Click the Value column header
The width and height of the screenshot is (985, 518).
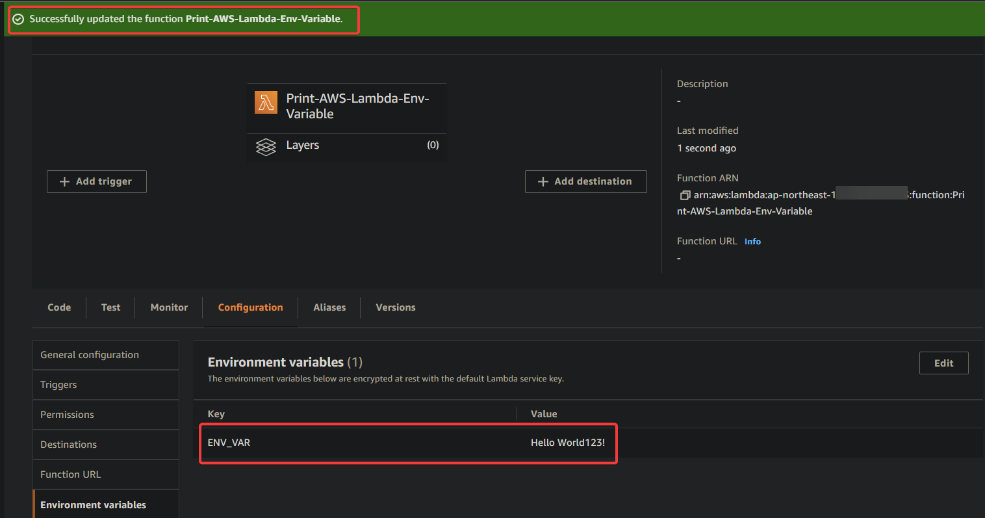click(544, 414)
